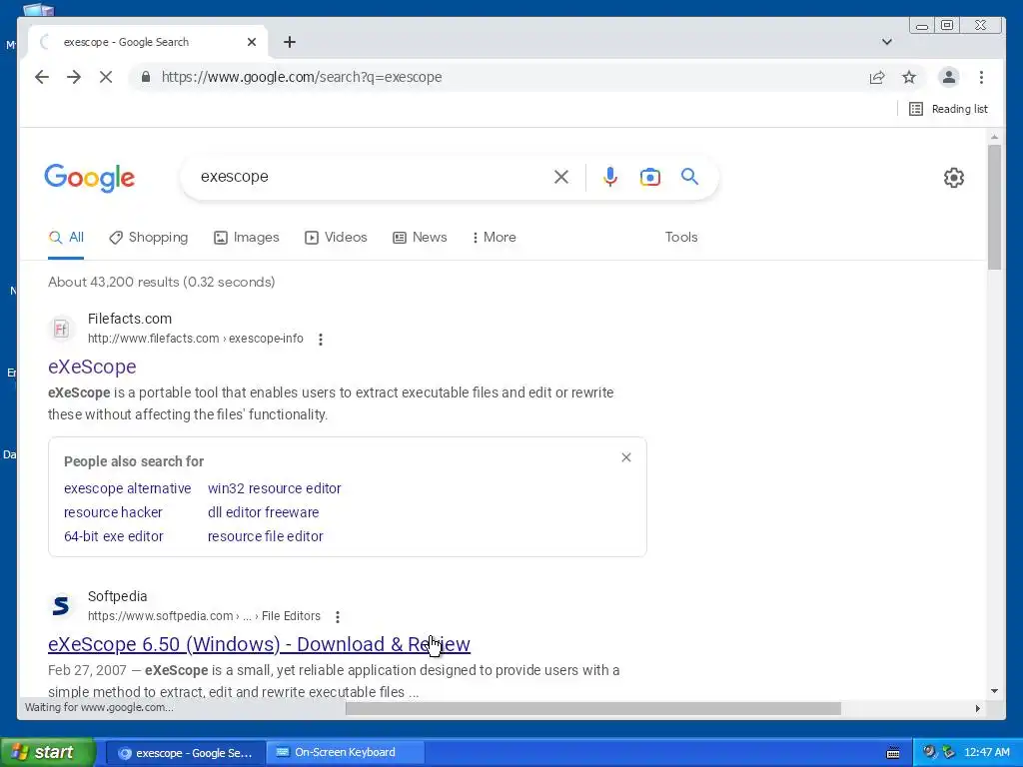Click the Filefacts.com site name

pos(130,319)
